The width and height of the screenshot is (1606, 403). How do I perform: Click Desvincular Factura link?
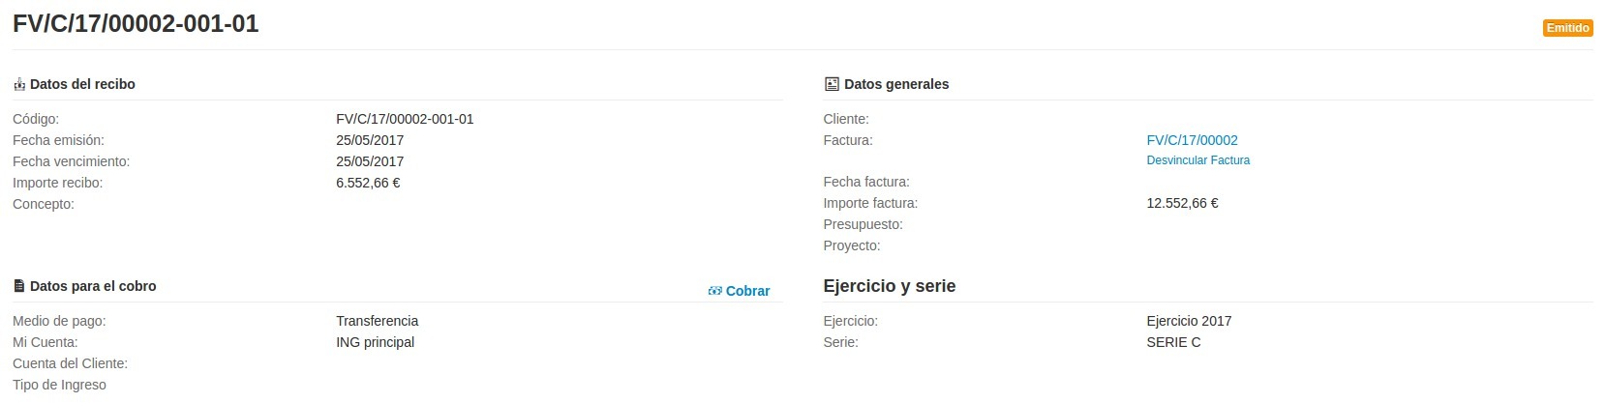tap(1197, 160)
